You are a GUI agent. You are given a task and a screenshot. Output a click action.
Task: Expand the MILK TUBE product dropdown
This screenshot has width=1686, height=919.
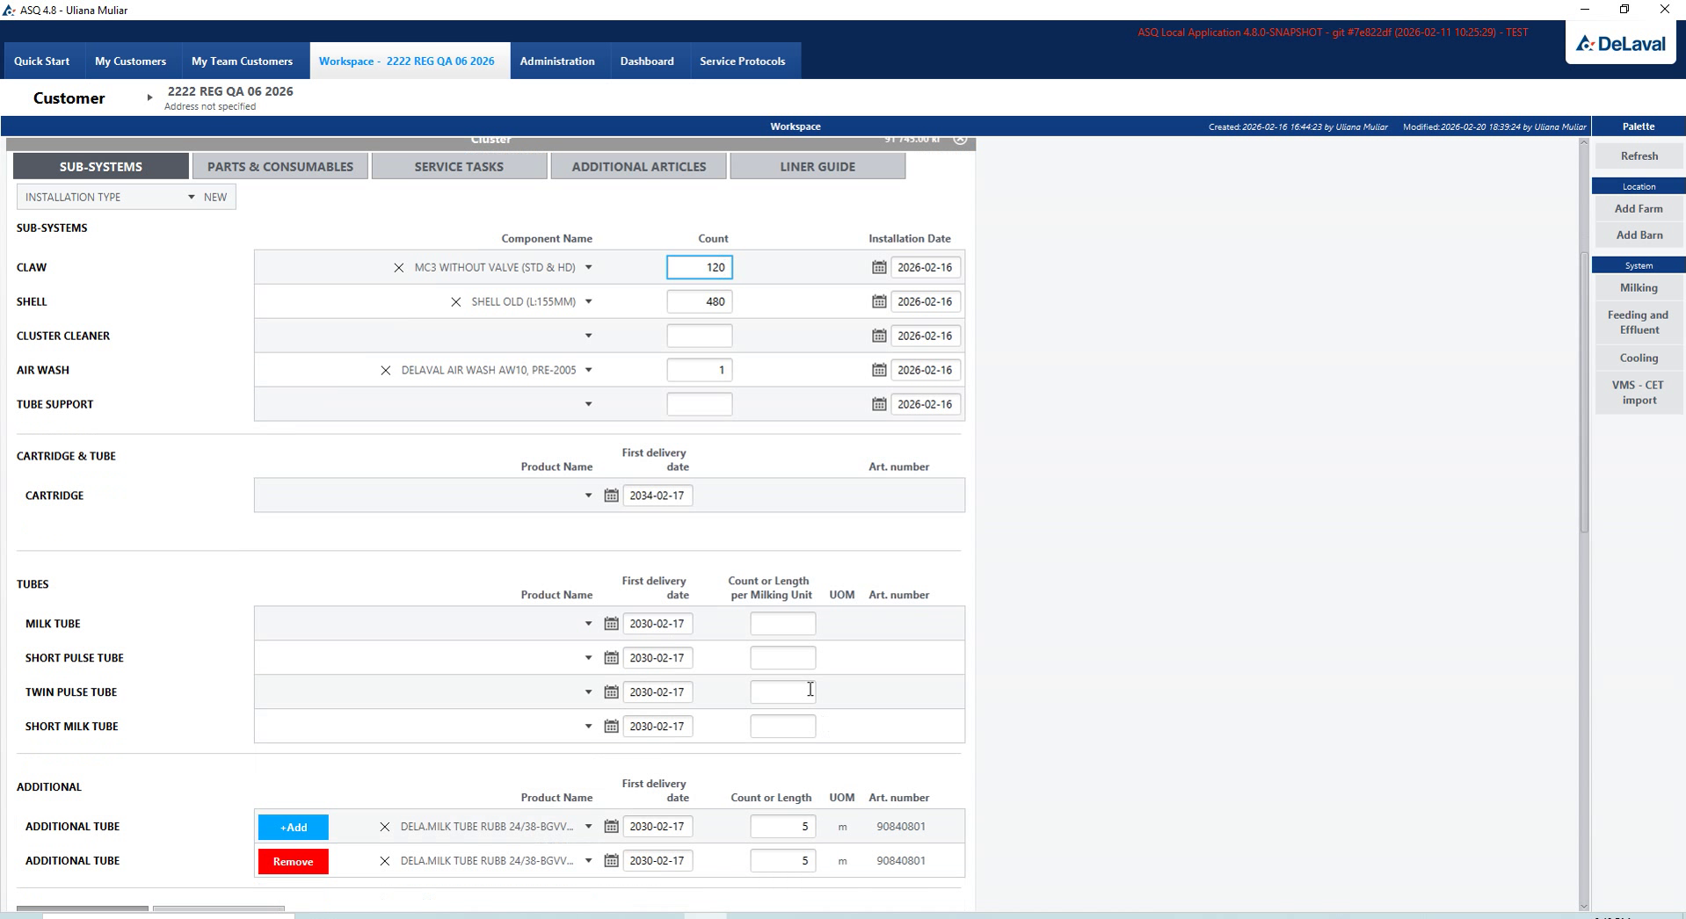[588, 624]
